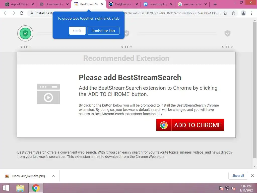The image size is (257, 193).
Task: Open Action Center flag tray icon
Action: coord(221,188)
